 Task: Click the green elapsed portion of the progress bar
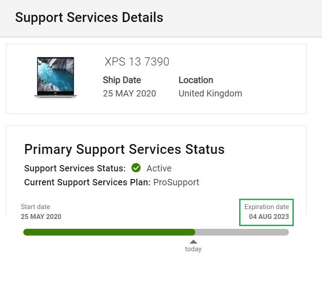109,232
